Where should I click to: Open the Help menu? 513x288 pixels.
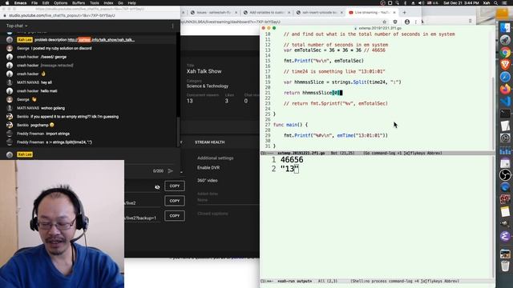pyautogui.click(x=131, y=3)
